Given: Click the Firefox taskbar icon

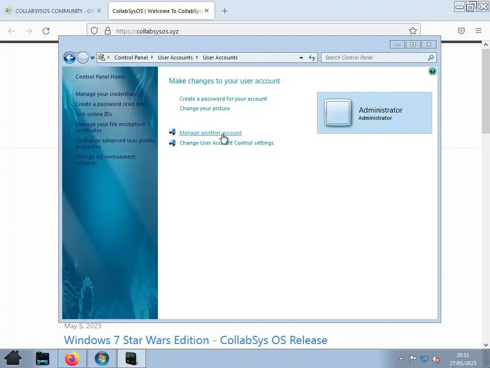Looking at the screenshot, I should point(72,358).
